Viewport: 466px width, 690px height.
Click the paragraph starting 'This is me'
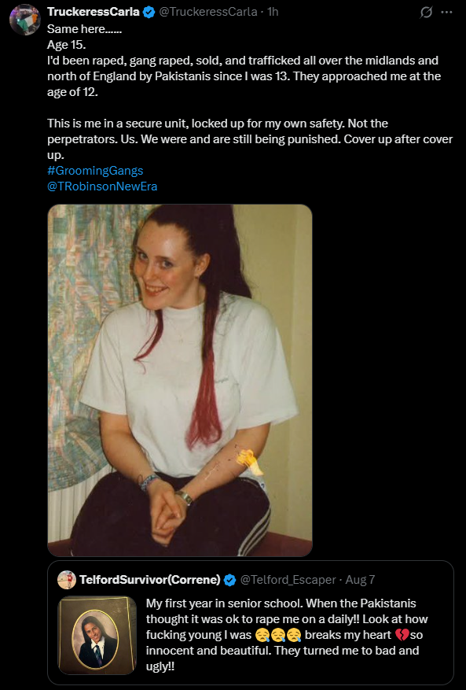coord(250,139)
